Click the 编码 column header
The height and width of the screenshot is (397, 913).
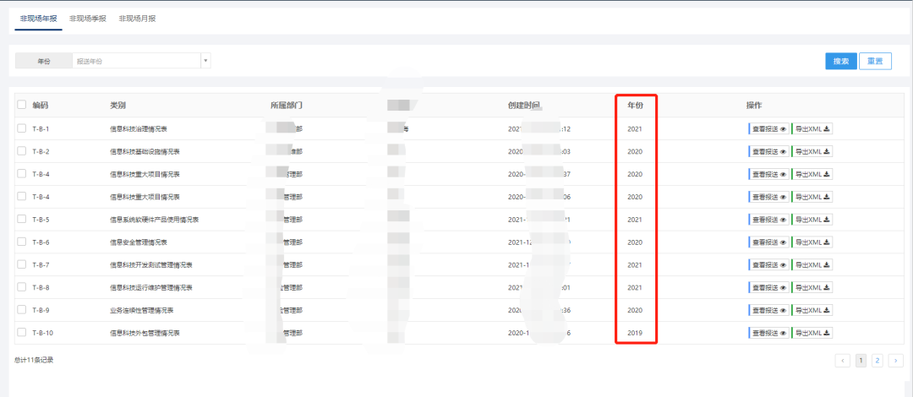[41, 106]
